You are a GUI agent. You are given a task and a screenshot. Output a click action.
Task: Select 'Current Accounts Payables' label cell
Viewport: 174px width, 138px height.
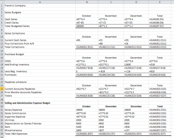tap(40, 89)
